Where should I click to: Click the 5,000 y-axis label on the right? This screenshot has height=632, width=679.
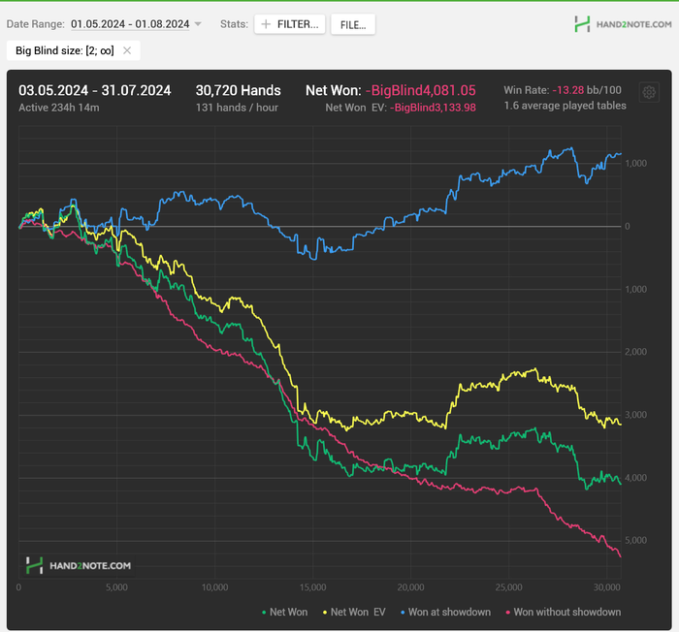tap(635, 540)
